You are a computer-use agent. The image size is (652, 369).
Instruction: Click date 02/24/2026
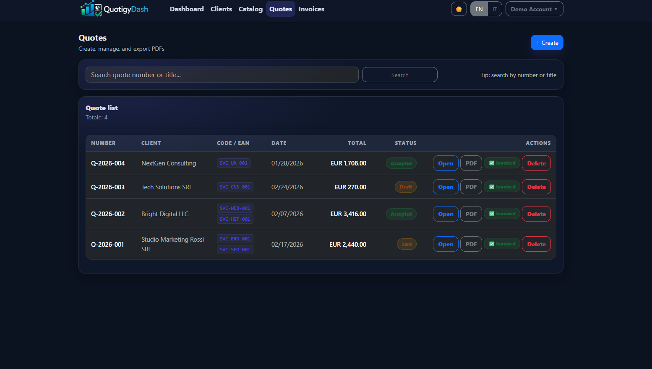click(287, 187)
